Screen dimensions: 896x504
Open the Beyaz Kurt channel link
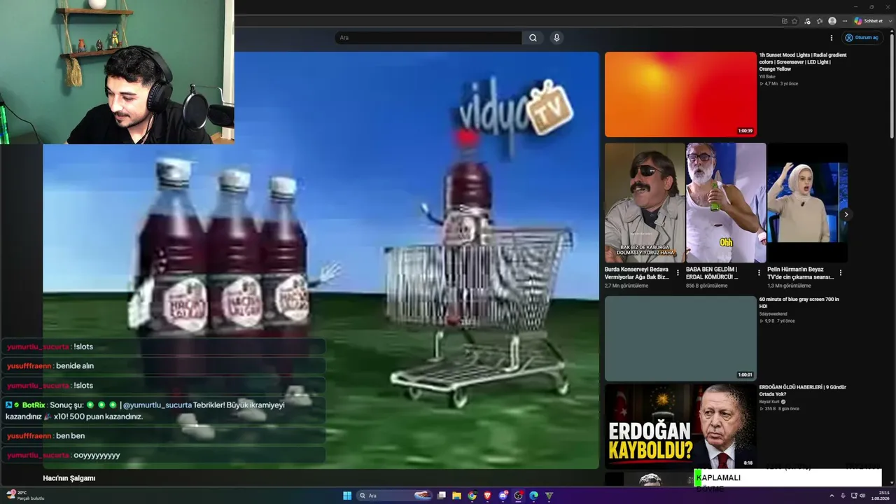770,402
